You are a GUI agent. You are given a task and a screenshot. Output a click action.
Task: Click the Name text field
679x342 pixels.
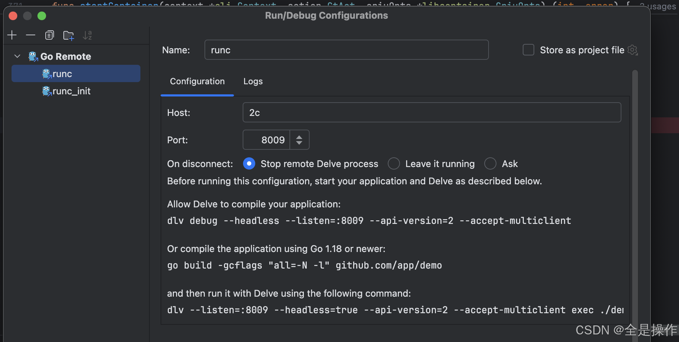pyautogui.click(x=346, y=50)
